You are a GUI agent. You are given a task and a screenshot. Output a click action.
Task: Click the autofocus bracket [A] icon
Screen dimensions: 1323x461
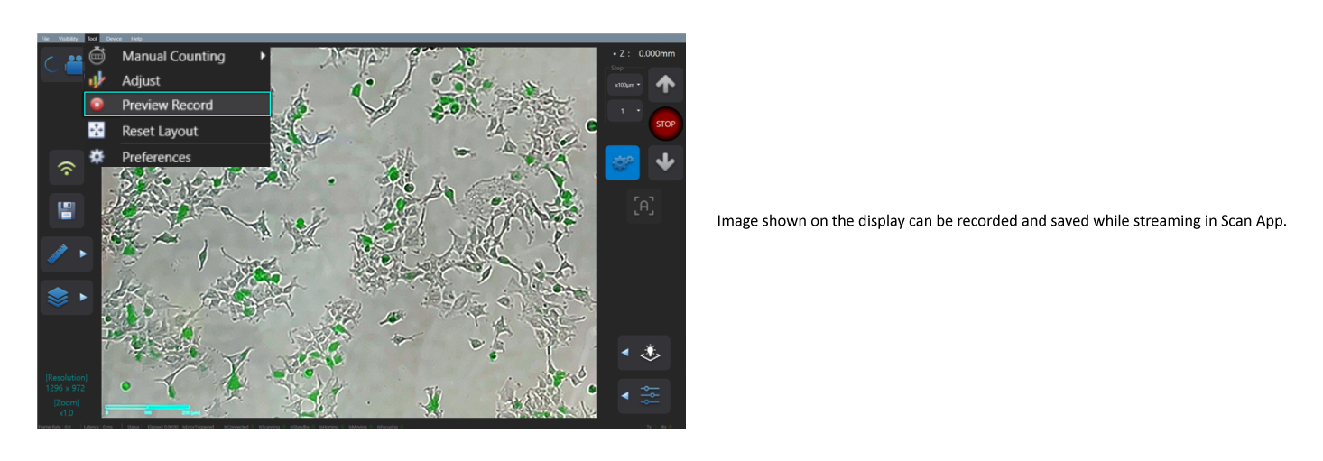(643, 206)
